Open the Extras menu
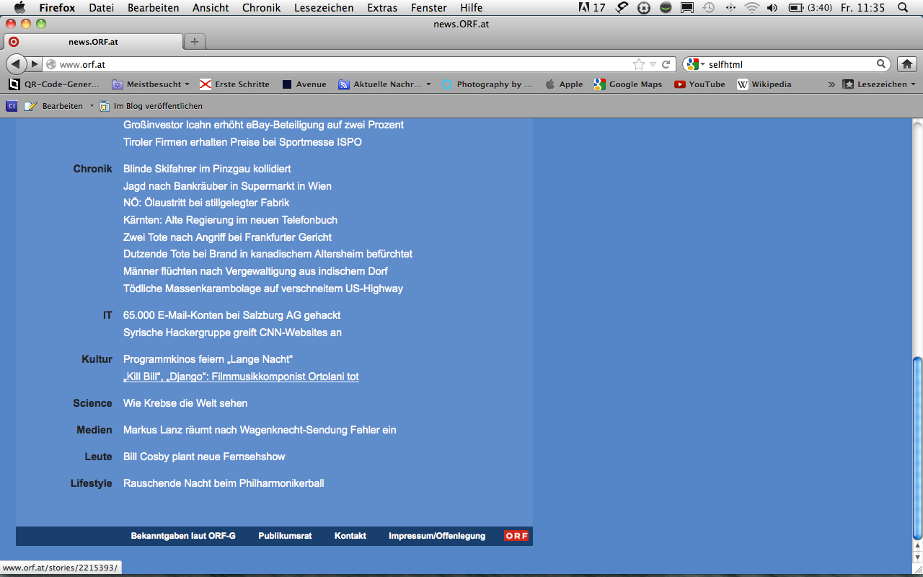The height and width of the screenshot is (577, 923). click(382, 8)
